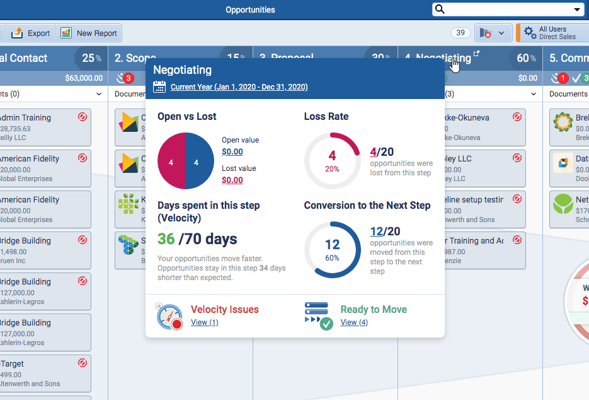Open the Open value $0.00 link
Screen dimensions: 589x400
pyautogui.click(x=232, y=151)
